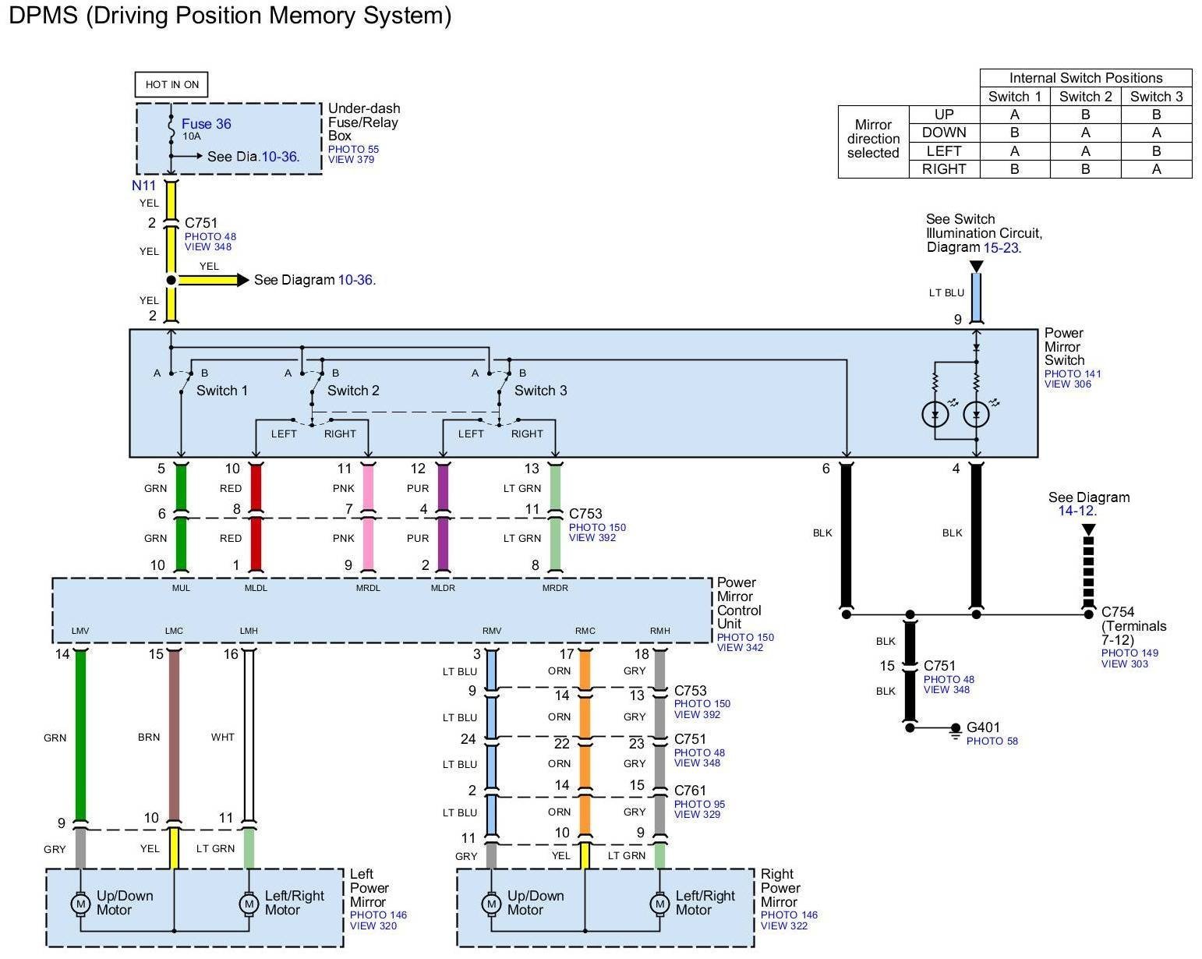Screen dimensions: 1202x959
Task: Click the left LED symbol in Power Mirror Switch
Action: tap(935, 414)
